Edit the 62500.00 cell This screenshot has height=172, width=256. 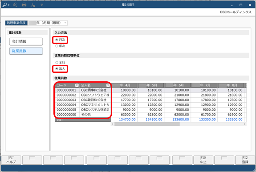(x=150, y=115)
